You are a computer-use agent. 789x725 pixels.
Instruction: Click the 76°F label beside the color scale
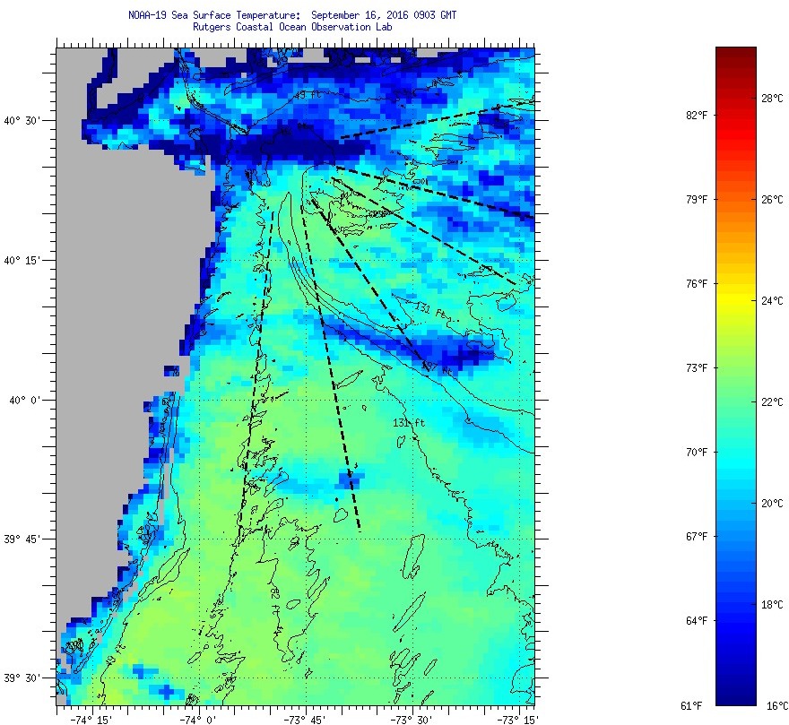click(x=697, y=284)
